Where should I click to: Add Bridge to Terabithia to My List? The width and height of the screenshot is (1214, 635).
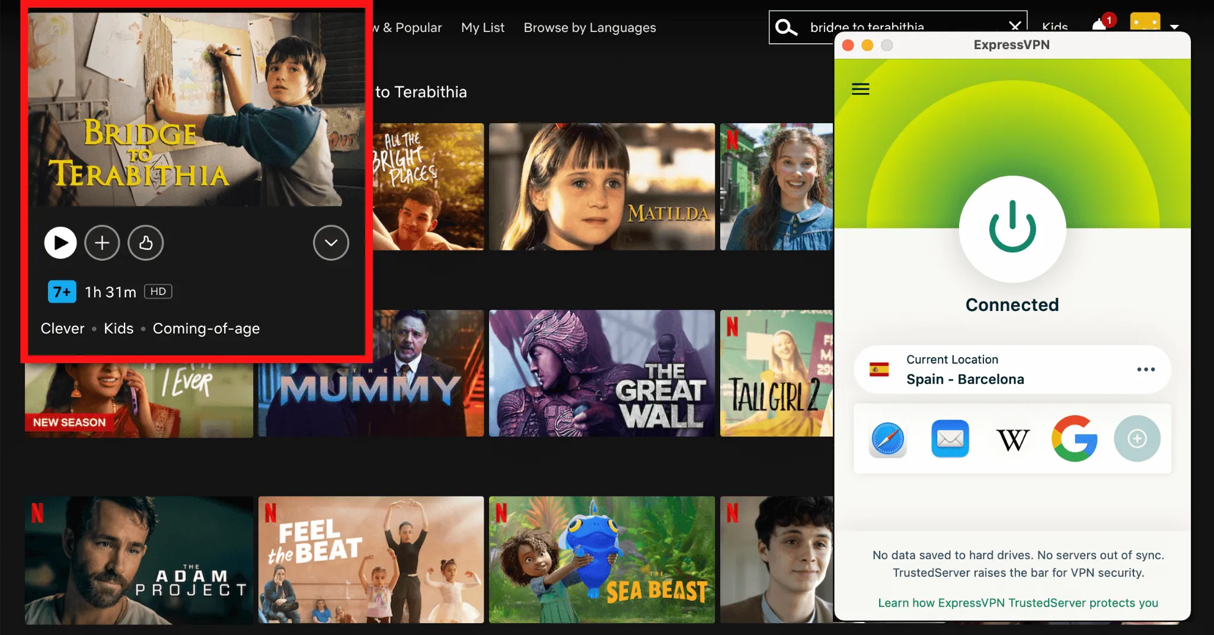tap(102, 243)
